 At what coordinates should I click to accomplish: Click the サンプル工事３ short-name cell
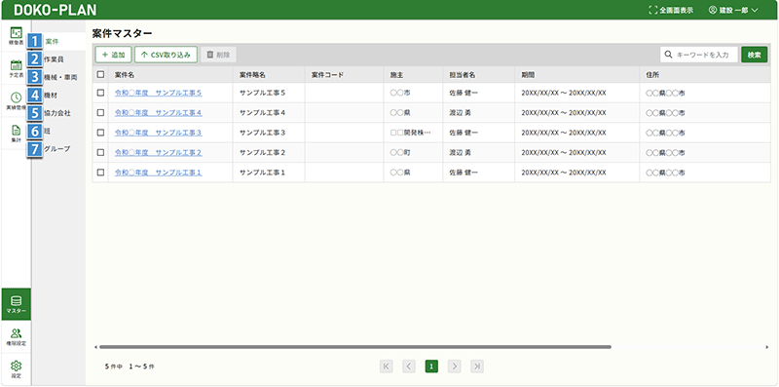point(262,133)
